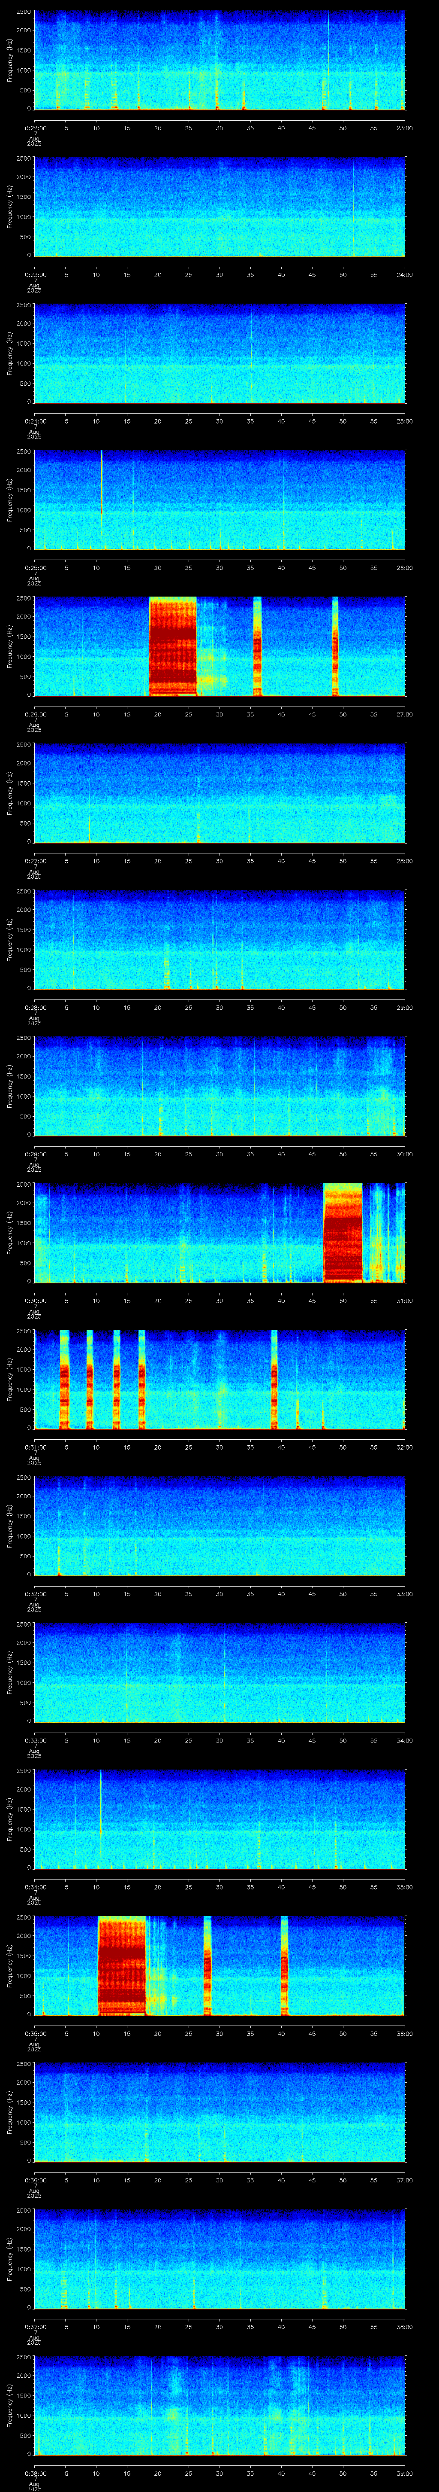Select the narrow burst near 41 s in the 0:35:00 row

coord(285,1966)
